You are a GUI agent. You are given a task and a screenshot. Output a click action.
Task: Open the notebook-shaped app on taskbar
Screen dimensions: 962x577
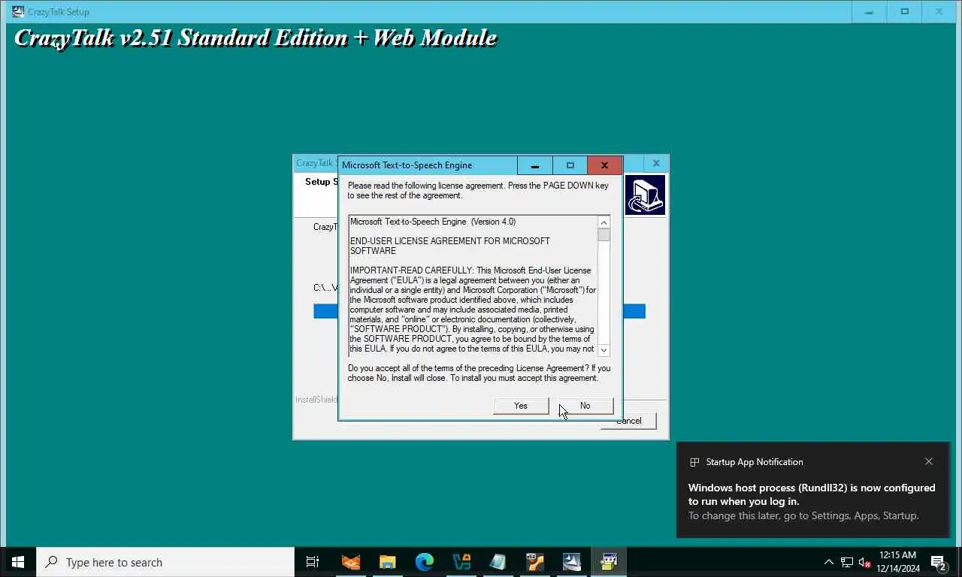point(498,562)
